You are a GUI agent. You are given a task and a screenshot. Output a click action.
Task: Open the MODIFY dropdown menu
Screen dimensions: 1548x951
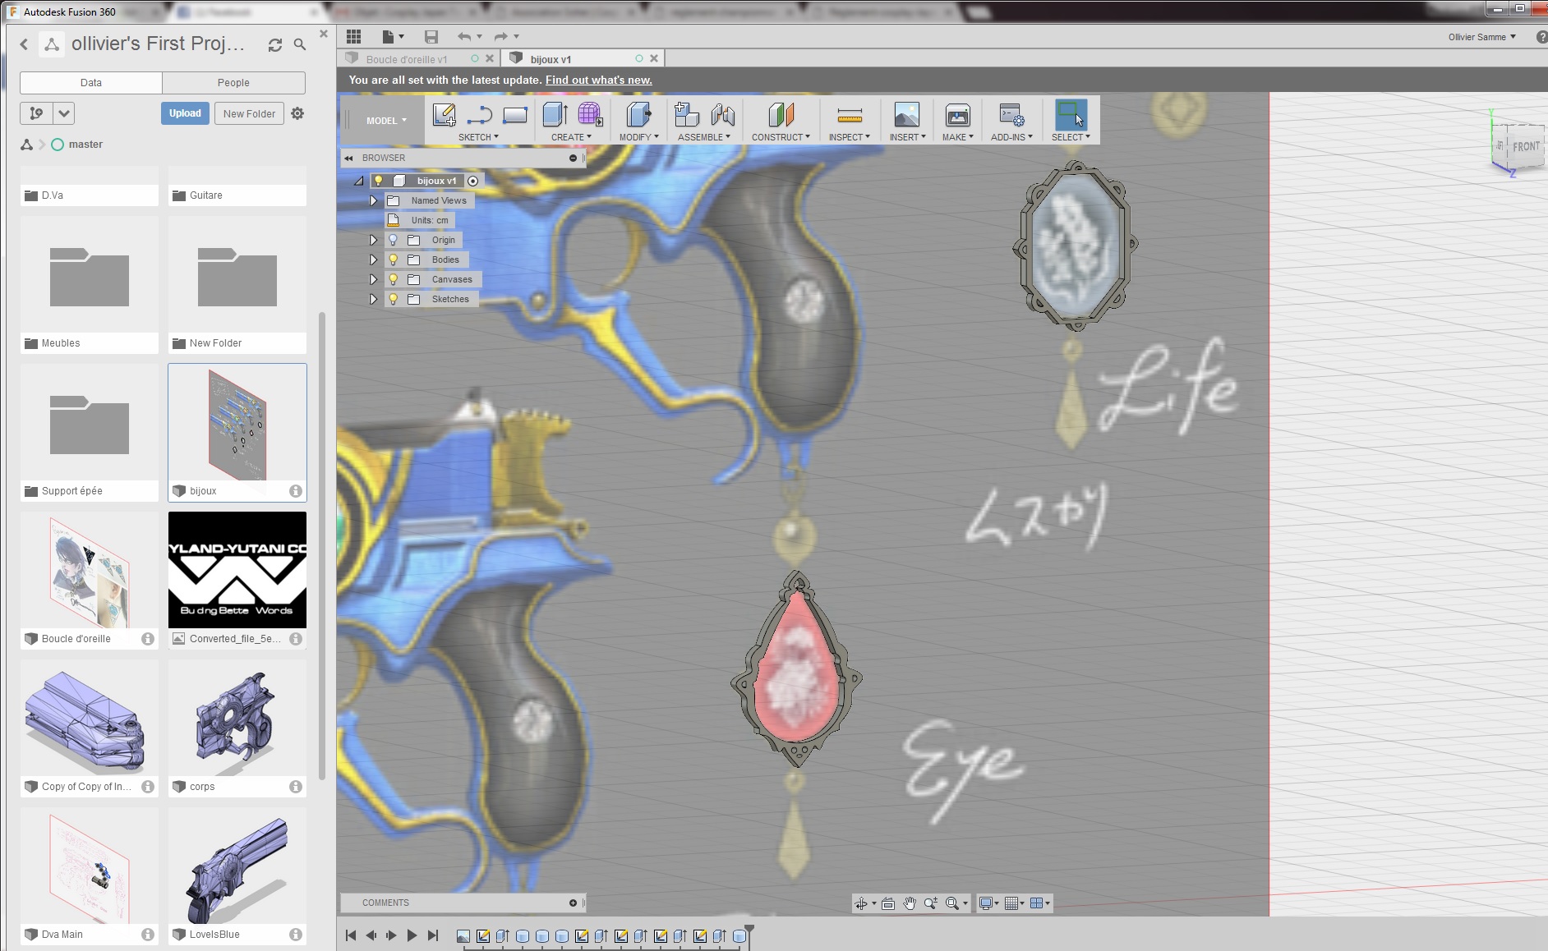pos(638,137)
